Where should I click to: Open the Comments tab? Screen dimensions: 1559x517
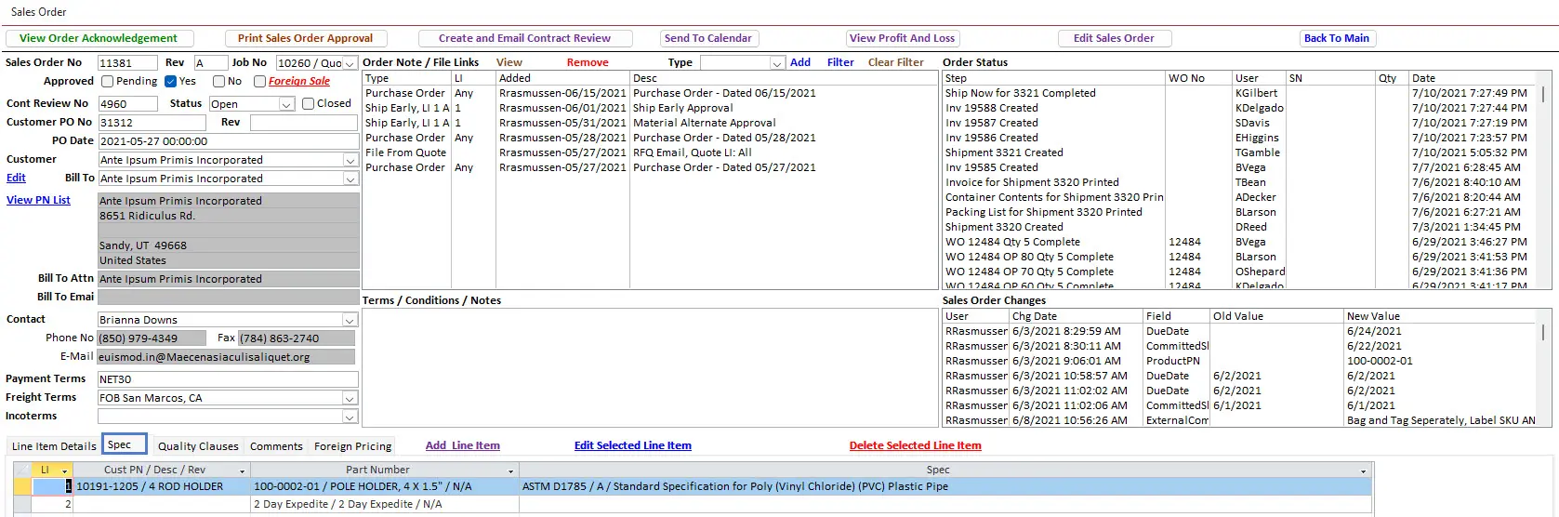pos(276,446)
